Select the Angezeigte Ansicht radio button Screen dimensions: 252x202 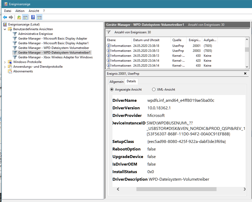tap(112, 90)
